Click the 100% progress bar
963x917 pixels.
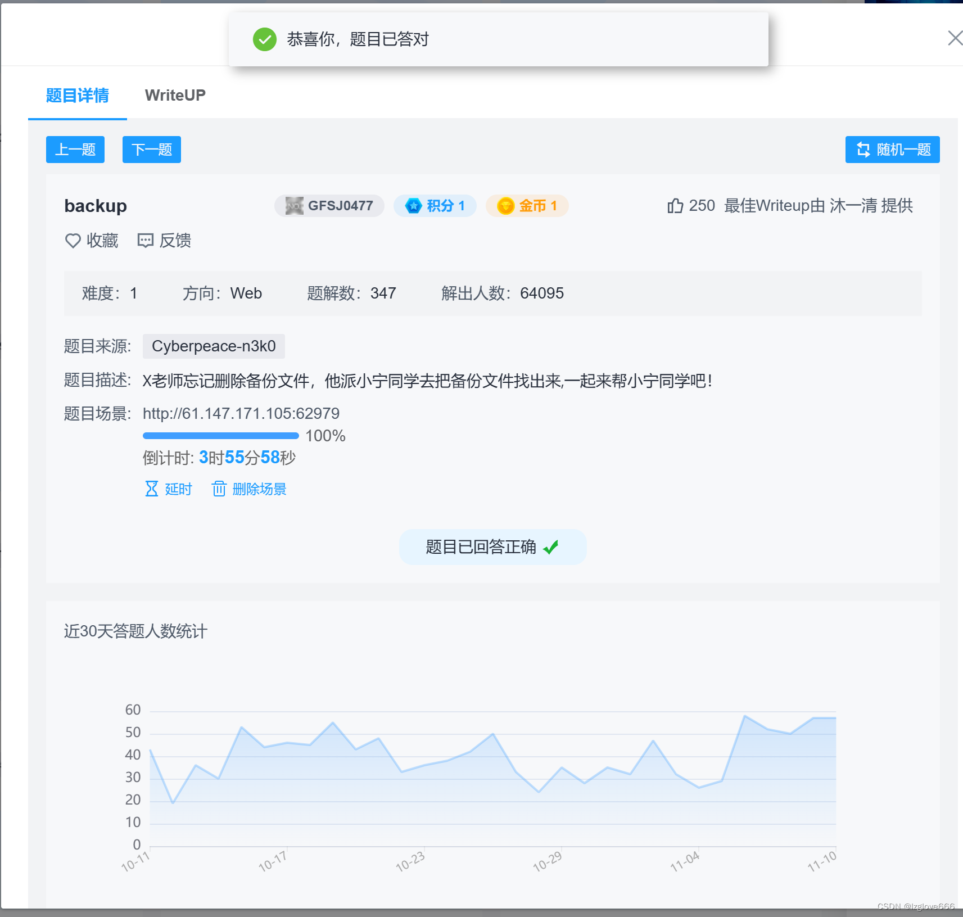(220, 435)
